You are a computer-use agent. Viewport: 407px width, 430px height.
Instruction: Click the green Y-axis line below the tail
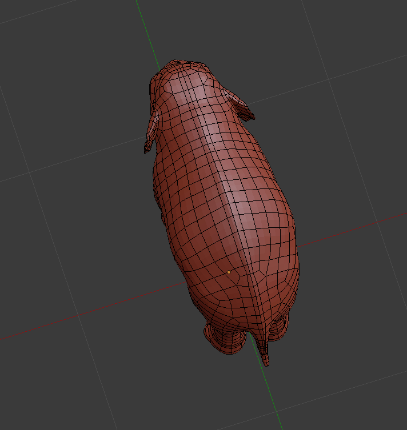(x=274, y=400)
